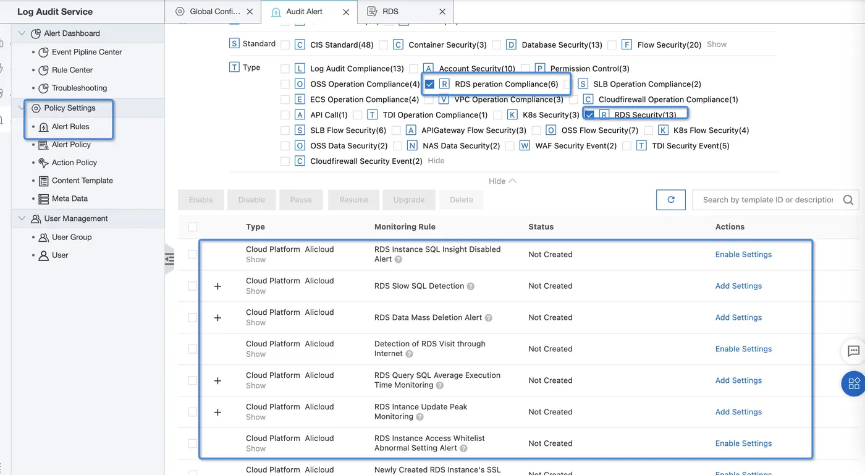Click help icon beside Whitelist Abnormal Setting Alert
Screen dimensions: 865x475
[464, 448]
